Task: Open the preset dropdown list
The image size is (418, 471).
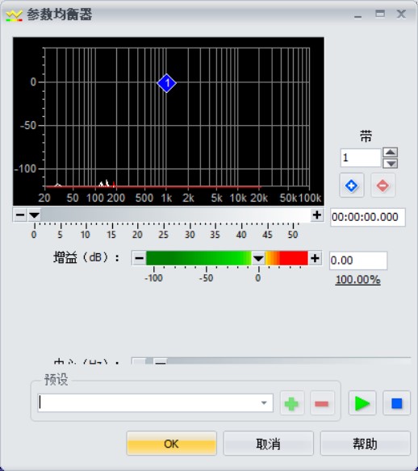Action: click(x=264, y=402)
